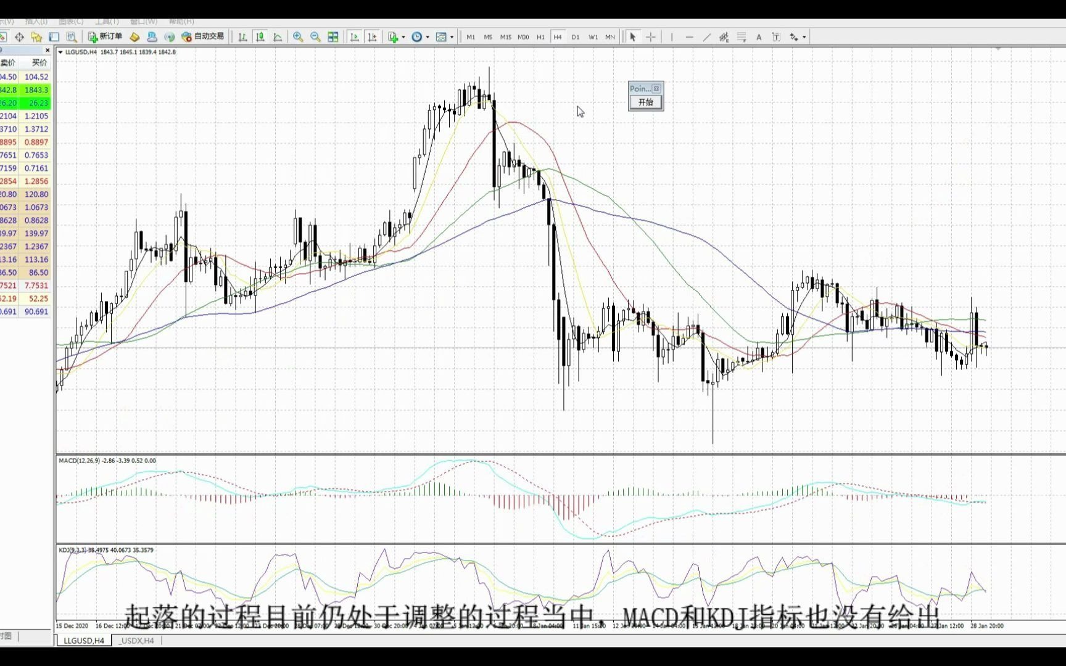Expand the LLGUSD,H4 chart menu triangle

(x=60, y=52)
